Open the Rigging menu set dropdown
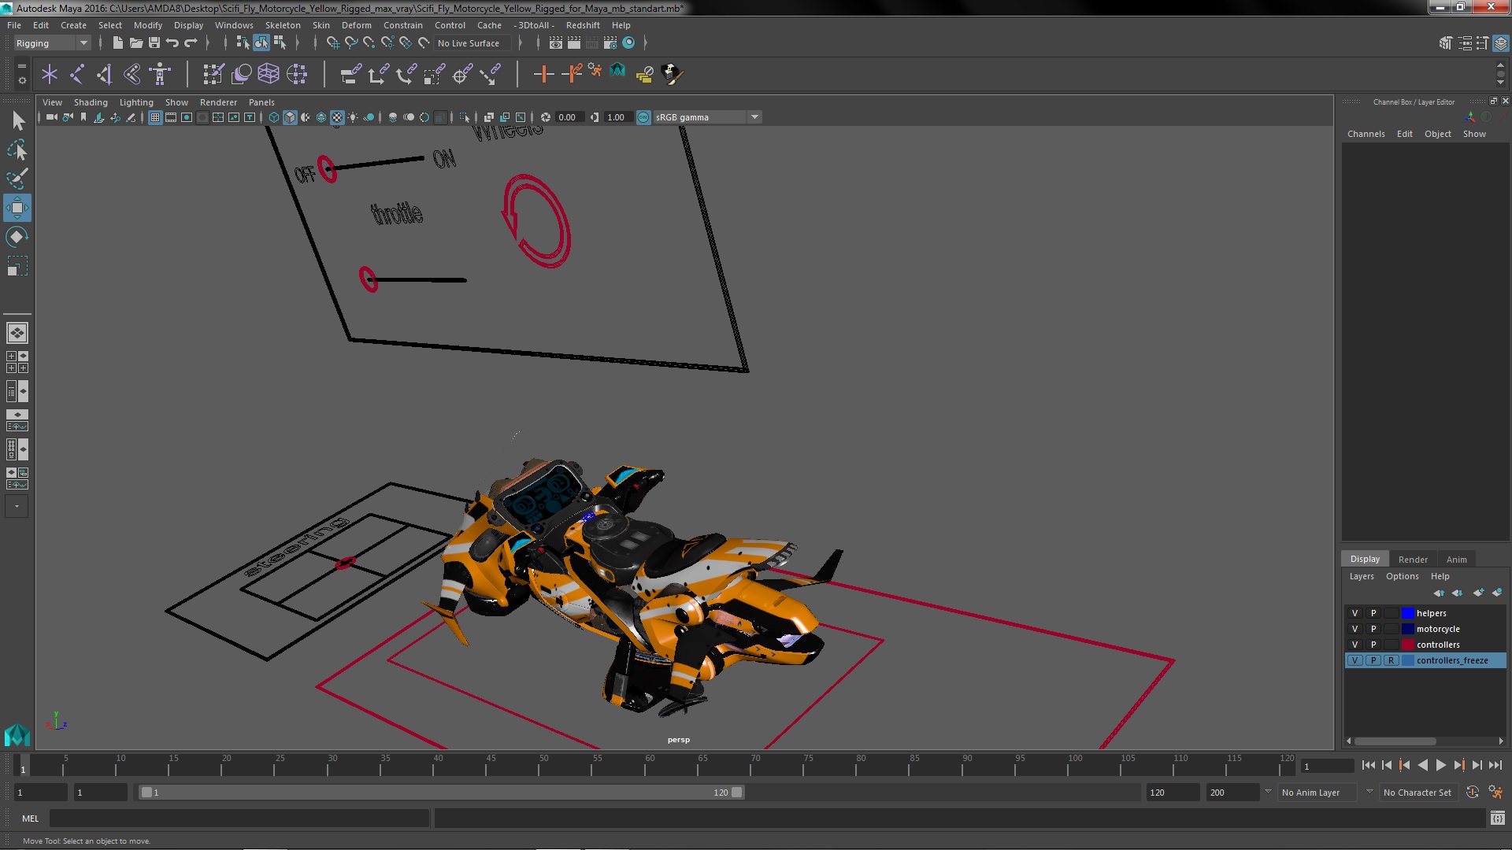1512x850 pixels. [52, 43]
